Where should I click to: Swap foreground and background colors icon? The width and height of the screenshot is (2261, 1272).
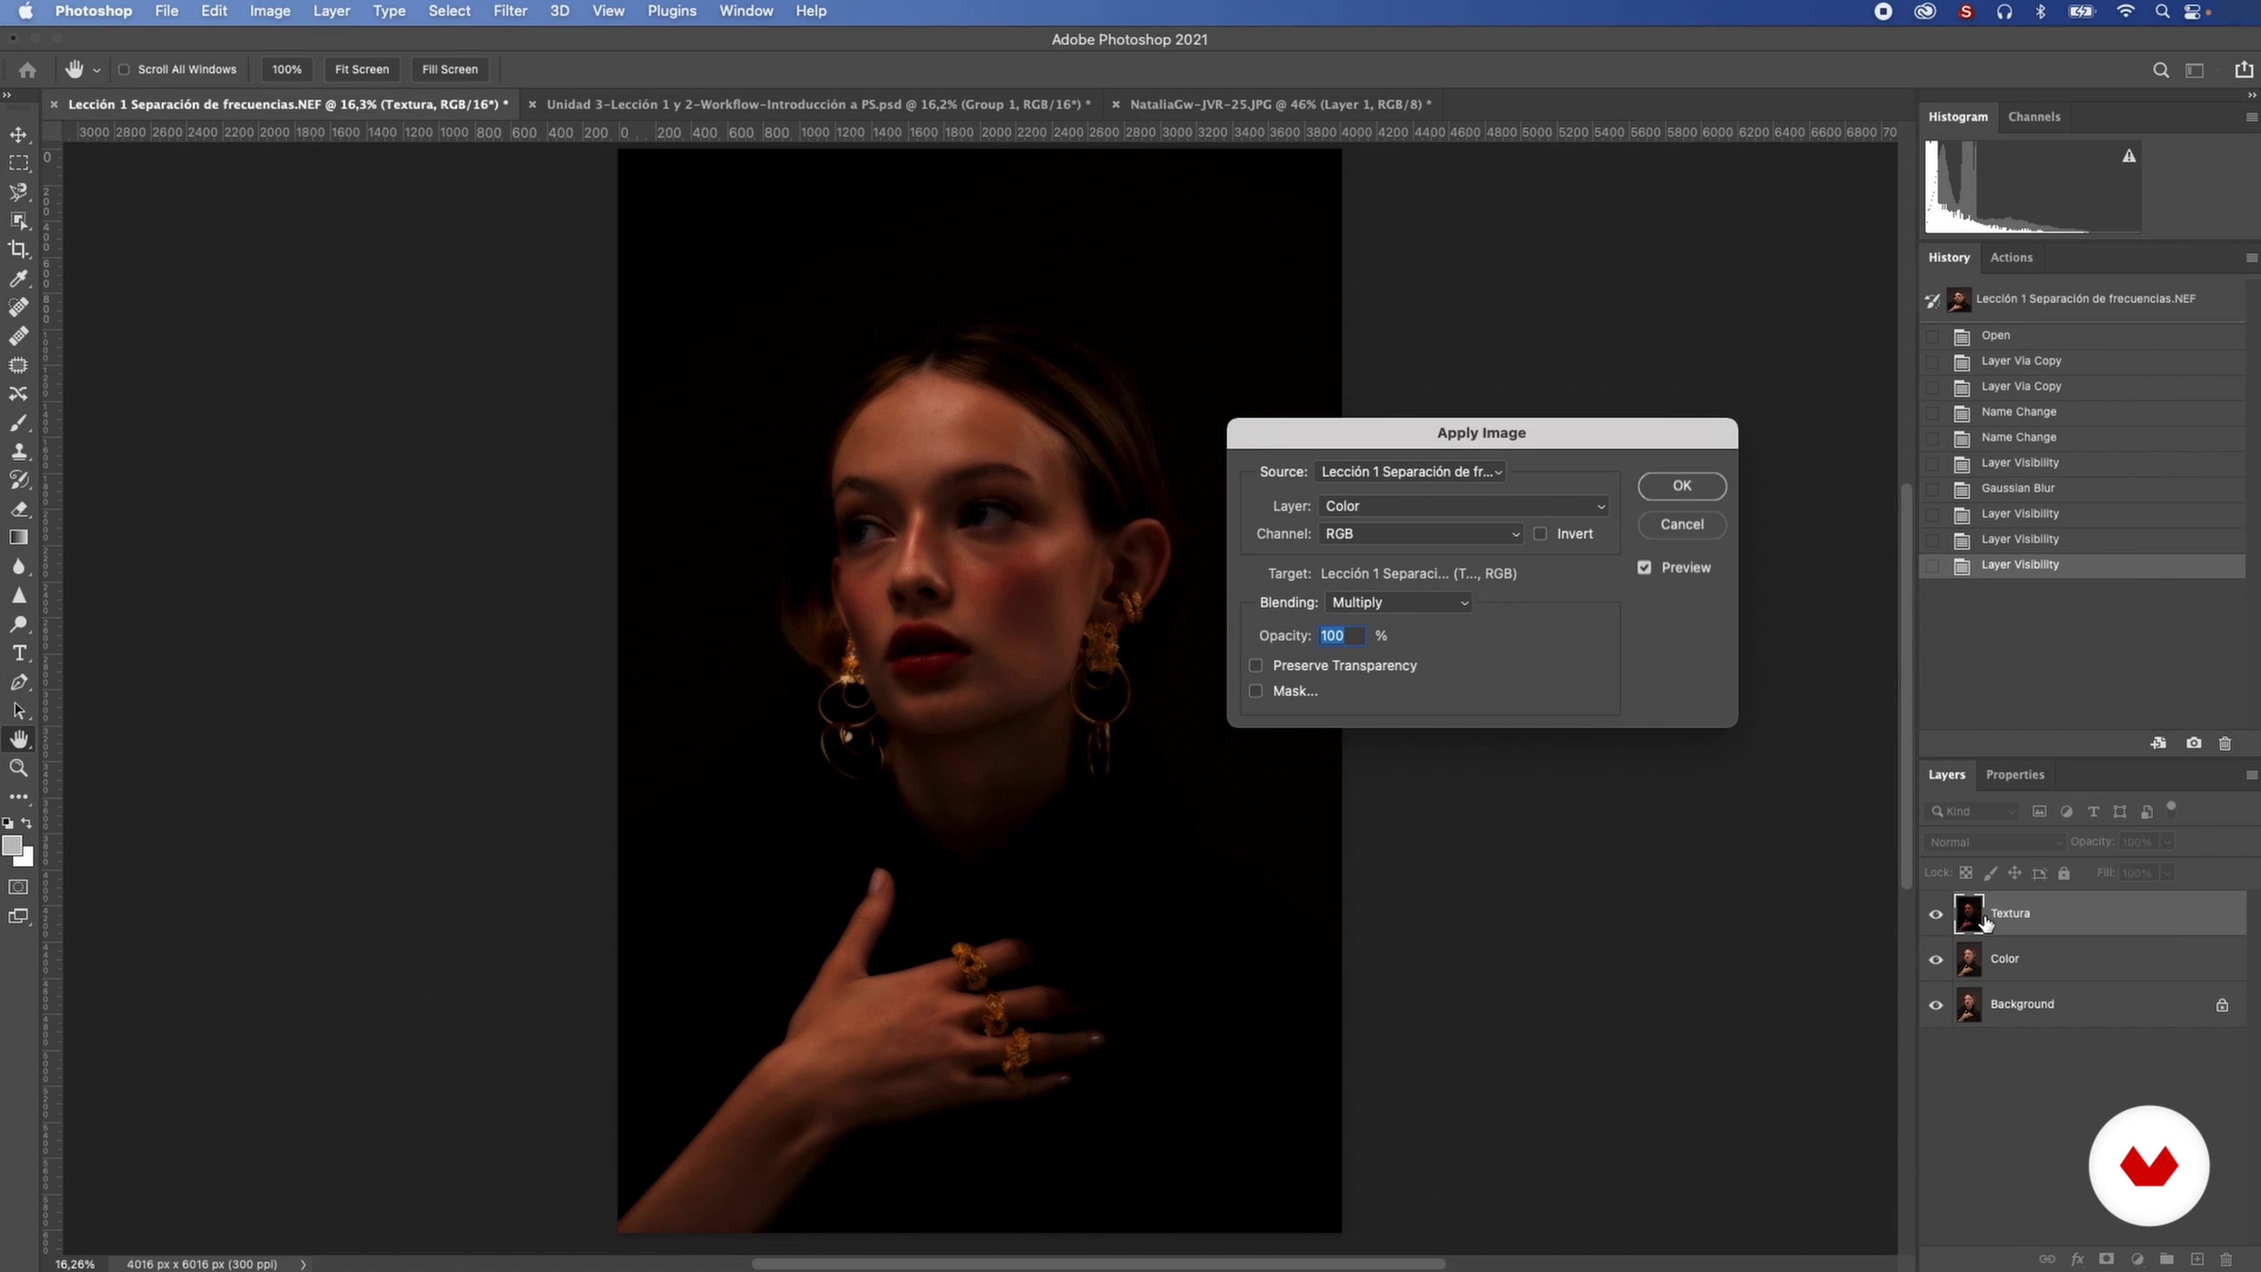coord(27,823)
